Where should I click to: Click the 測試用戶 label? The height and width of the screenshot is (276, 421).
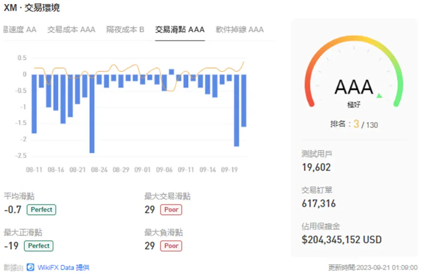(317, 154)
